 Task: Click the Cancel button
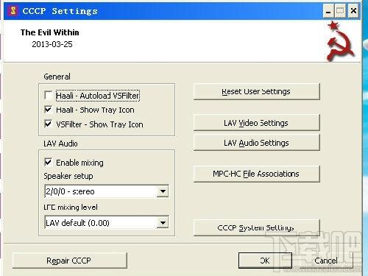click(x=326, y=261)
